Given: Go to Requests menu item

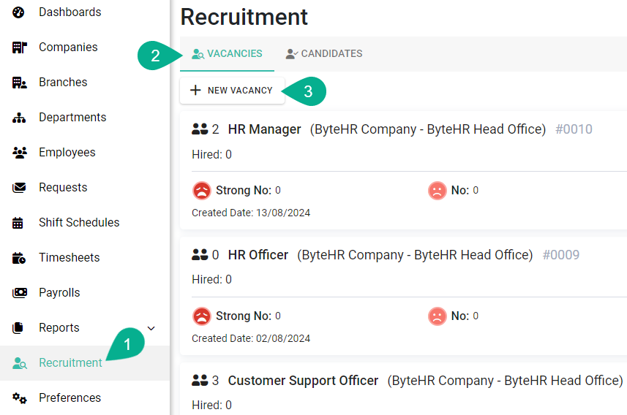Looking at the screenshot, I should tap(85, 188).
